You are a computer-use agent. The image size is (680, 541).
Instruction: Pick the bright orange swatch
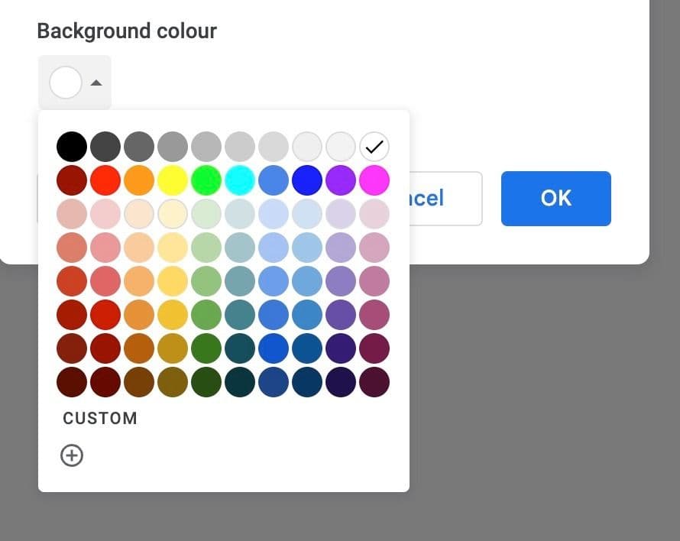click(139, 180)
